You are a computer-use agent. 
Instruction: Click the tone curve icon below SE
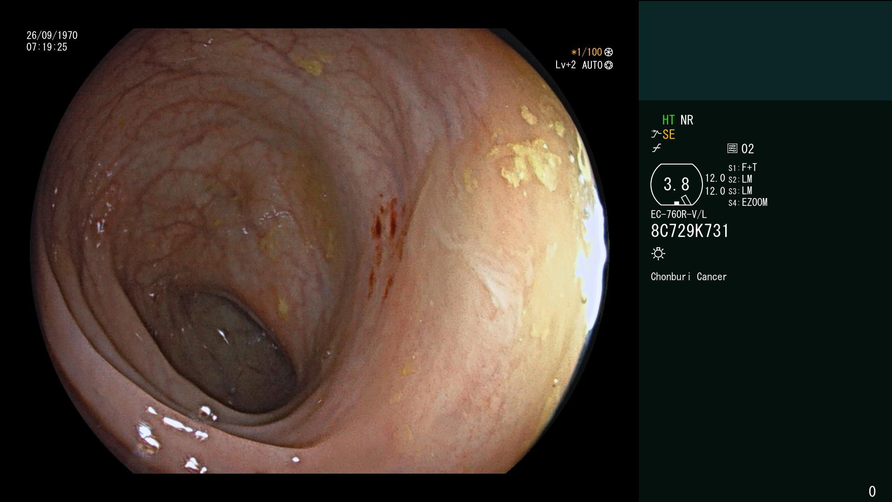click(656, 148)
